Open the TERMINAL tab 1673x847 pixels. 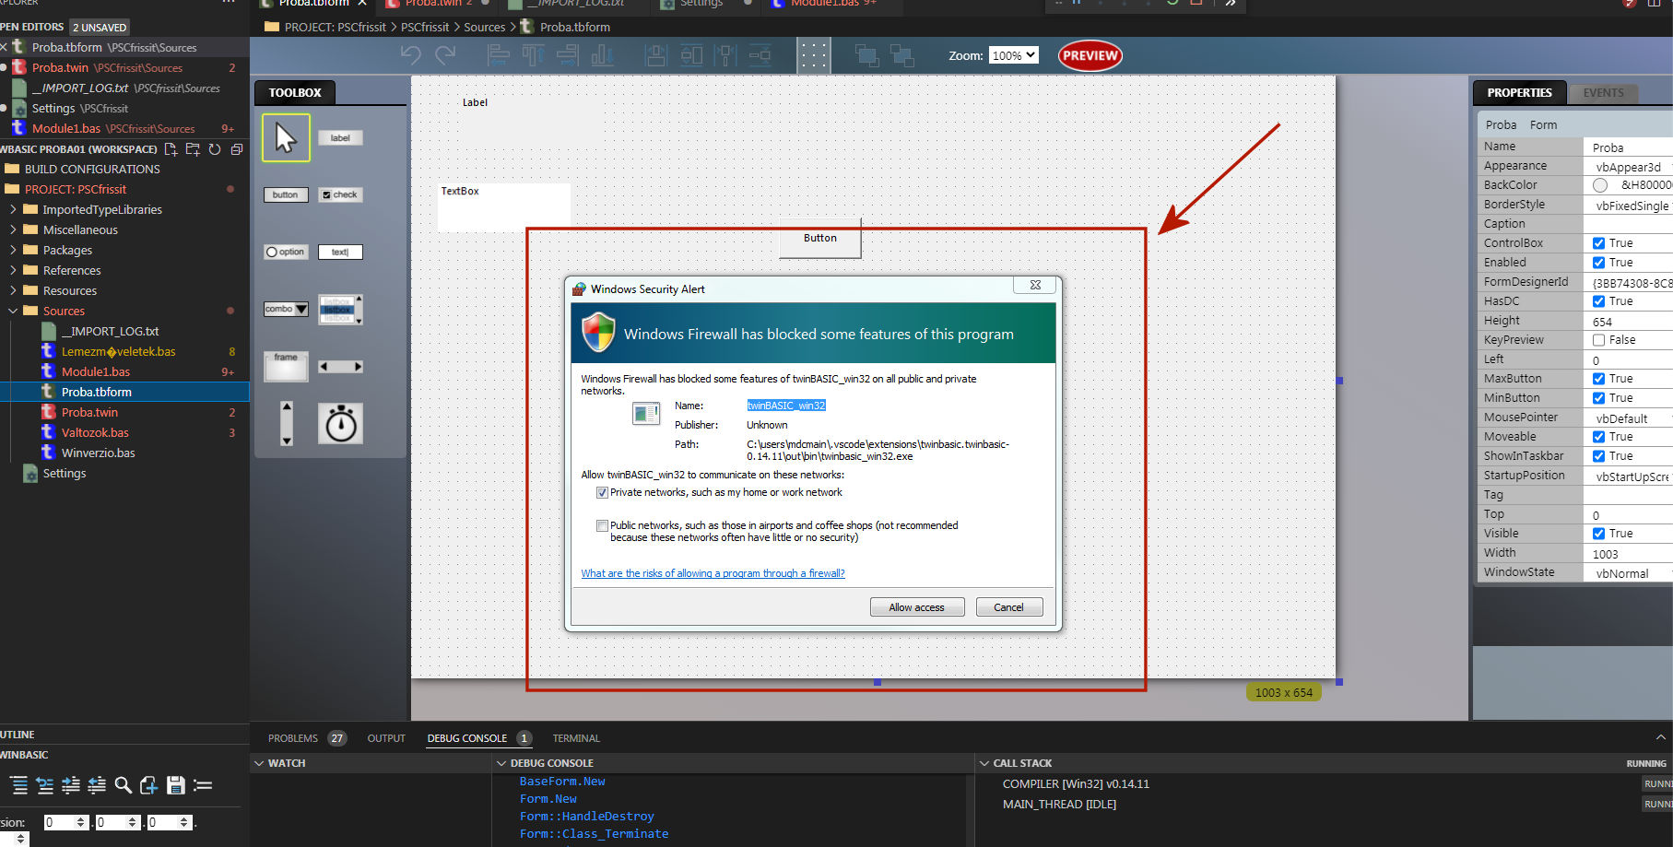pos(575,737)
